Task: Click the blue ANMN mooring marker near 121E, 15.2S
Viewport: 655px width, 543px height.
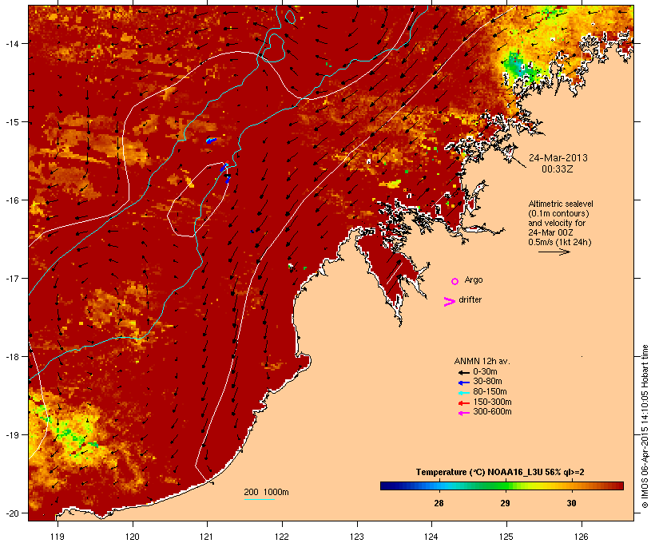Action: [212, 141]
